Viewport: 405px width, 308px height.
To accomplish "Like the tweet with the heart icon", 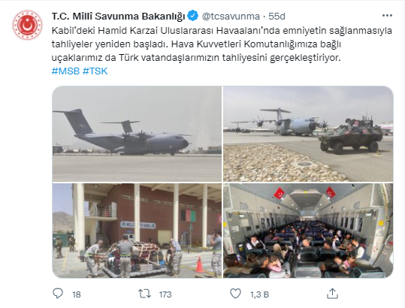I will pos(235,294).
